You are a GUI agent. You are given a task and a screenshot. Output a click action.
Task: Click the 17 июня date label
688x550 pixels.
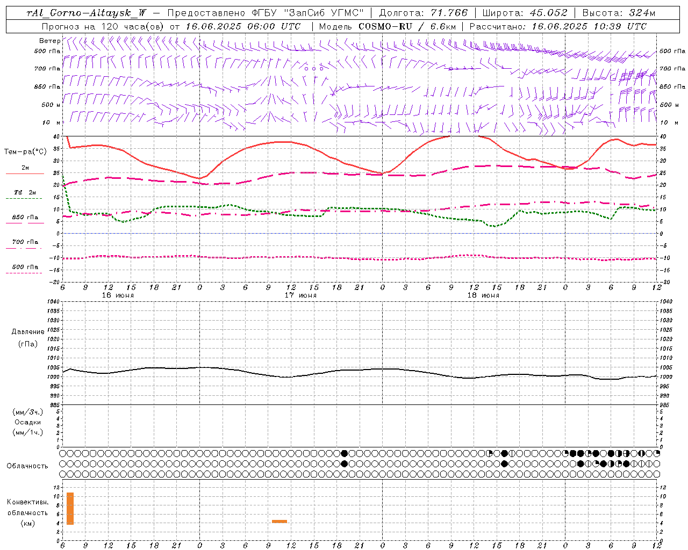[300, 295]
